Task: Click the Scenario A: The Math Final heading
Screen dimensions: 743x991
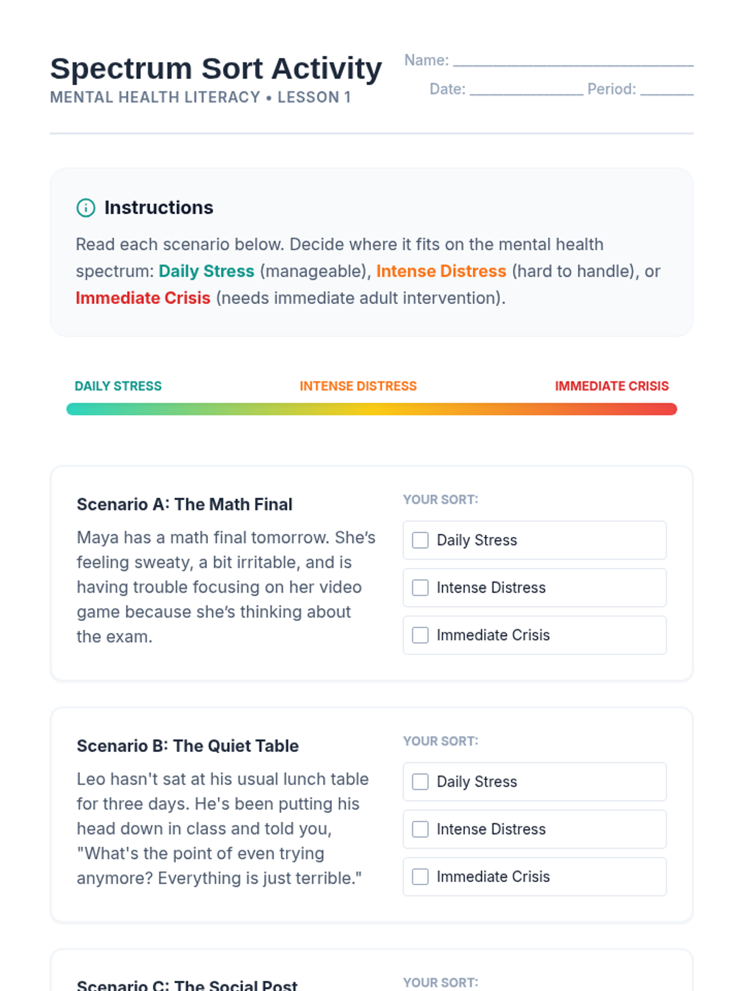Action: point(185,504)
